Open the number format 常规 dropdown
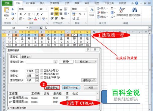 click(x=85, y=9)
